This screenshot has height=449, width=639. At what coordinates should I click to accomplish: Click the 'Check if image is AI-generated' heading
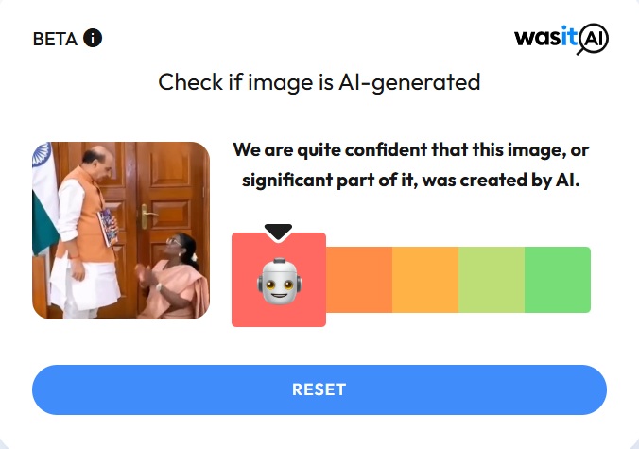(x=319, y=82)
